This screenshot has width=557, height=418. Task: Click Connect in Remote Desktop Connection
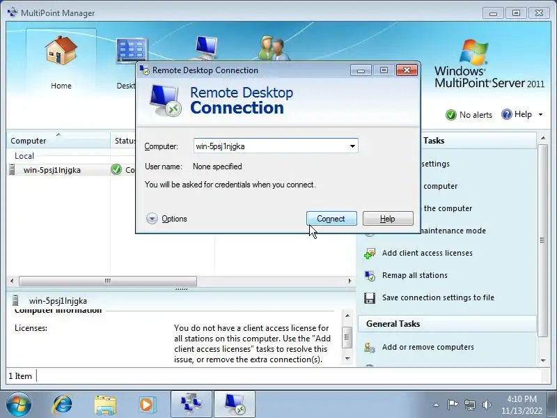[x=331, y=219]
